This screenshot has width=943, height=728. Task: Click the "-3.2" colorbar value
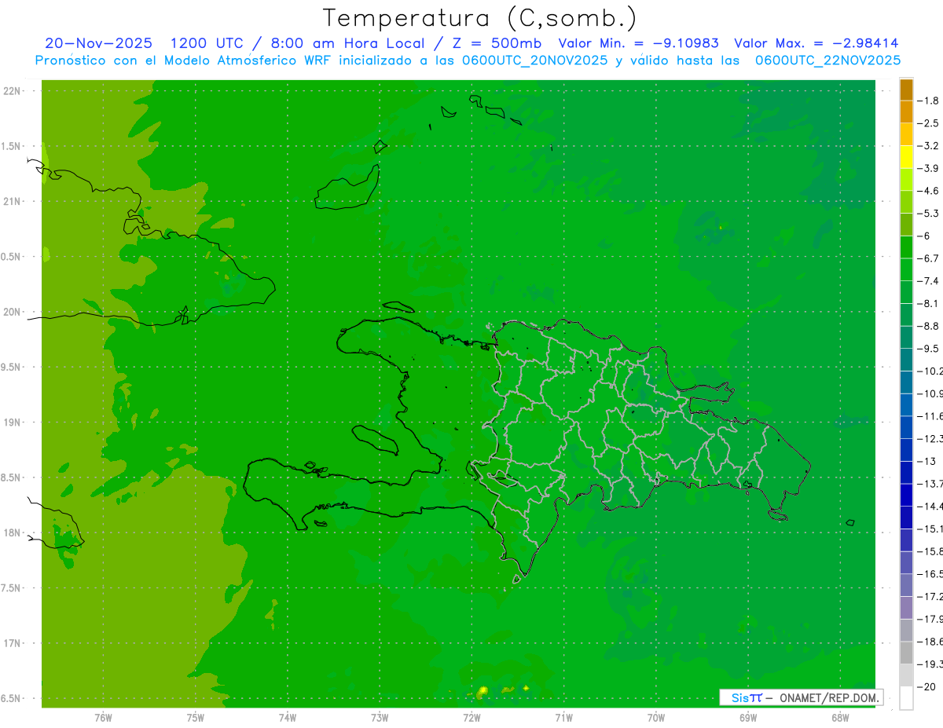[x=927, y=146]
